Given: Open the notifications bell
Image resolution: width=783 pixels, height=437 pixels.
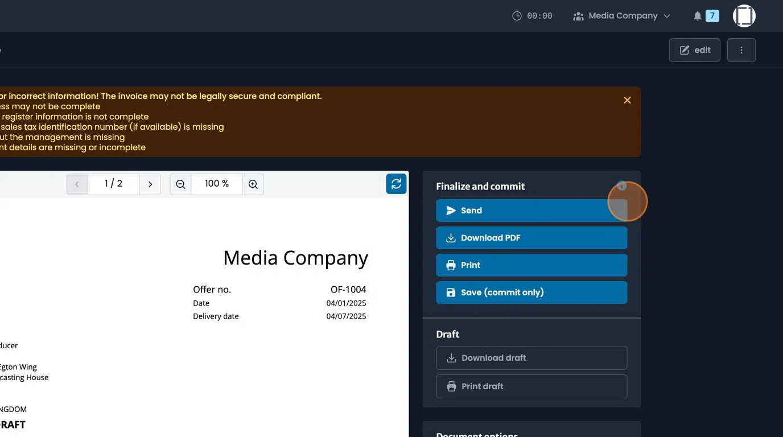Looking at the screenshot, I should pos(698,16).
